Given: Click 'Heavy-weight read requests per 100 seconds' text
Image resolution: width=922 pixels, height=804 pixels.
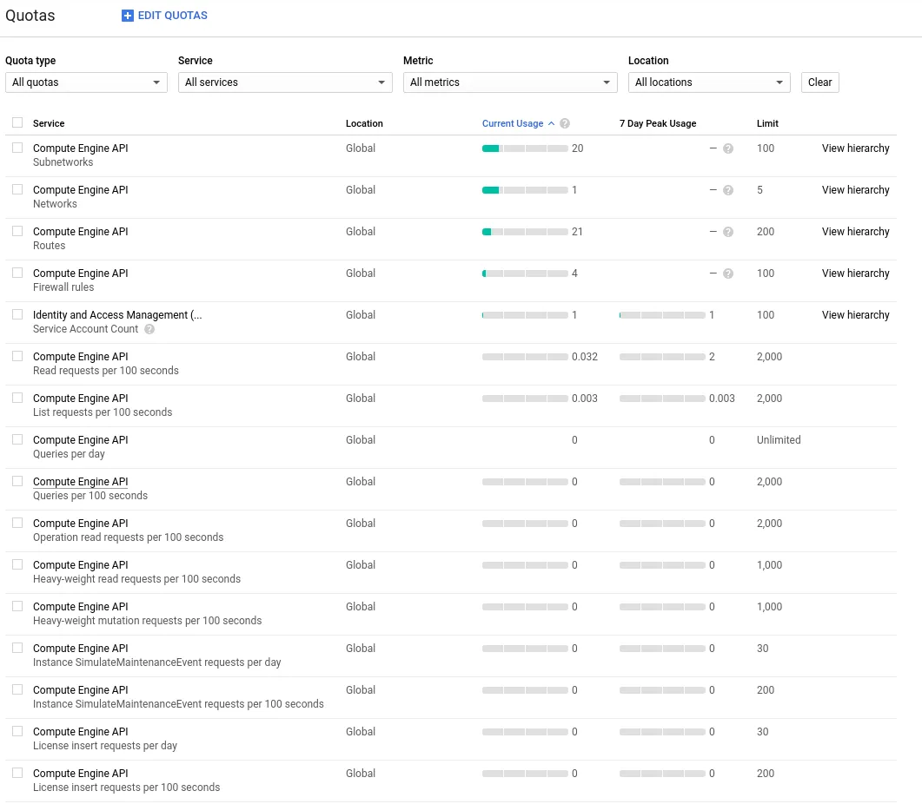Looking at the screenshot, I should (137, 579).
